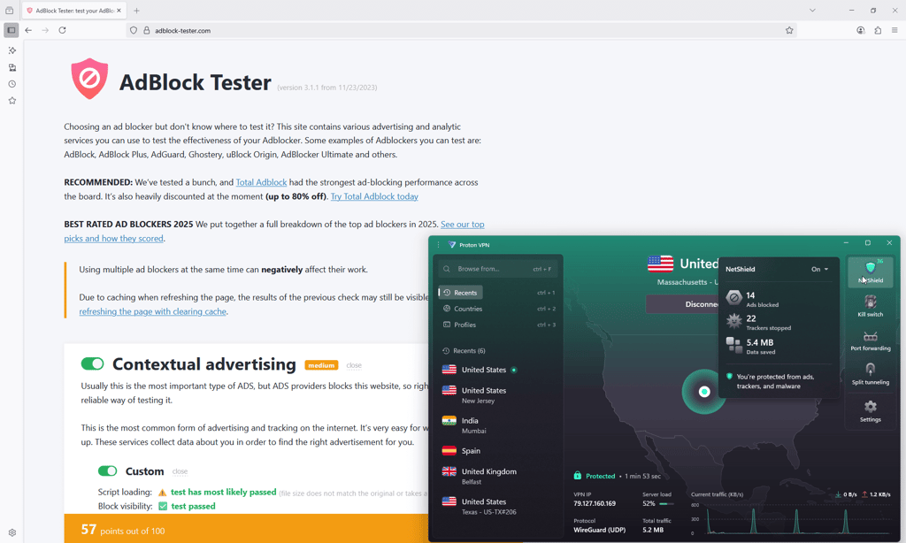Click the WireGuard (UDP) protocol text
The width and height of the screenshot is (906, 543).
599,530
